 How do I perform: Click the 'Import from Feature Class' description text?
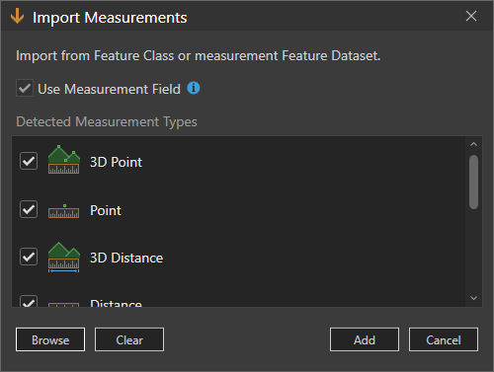coord(199,55)
